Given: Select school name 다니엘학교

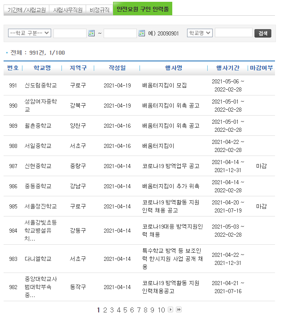Looking at the screenshot, I should click(x=38, y=259).
